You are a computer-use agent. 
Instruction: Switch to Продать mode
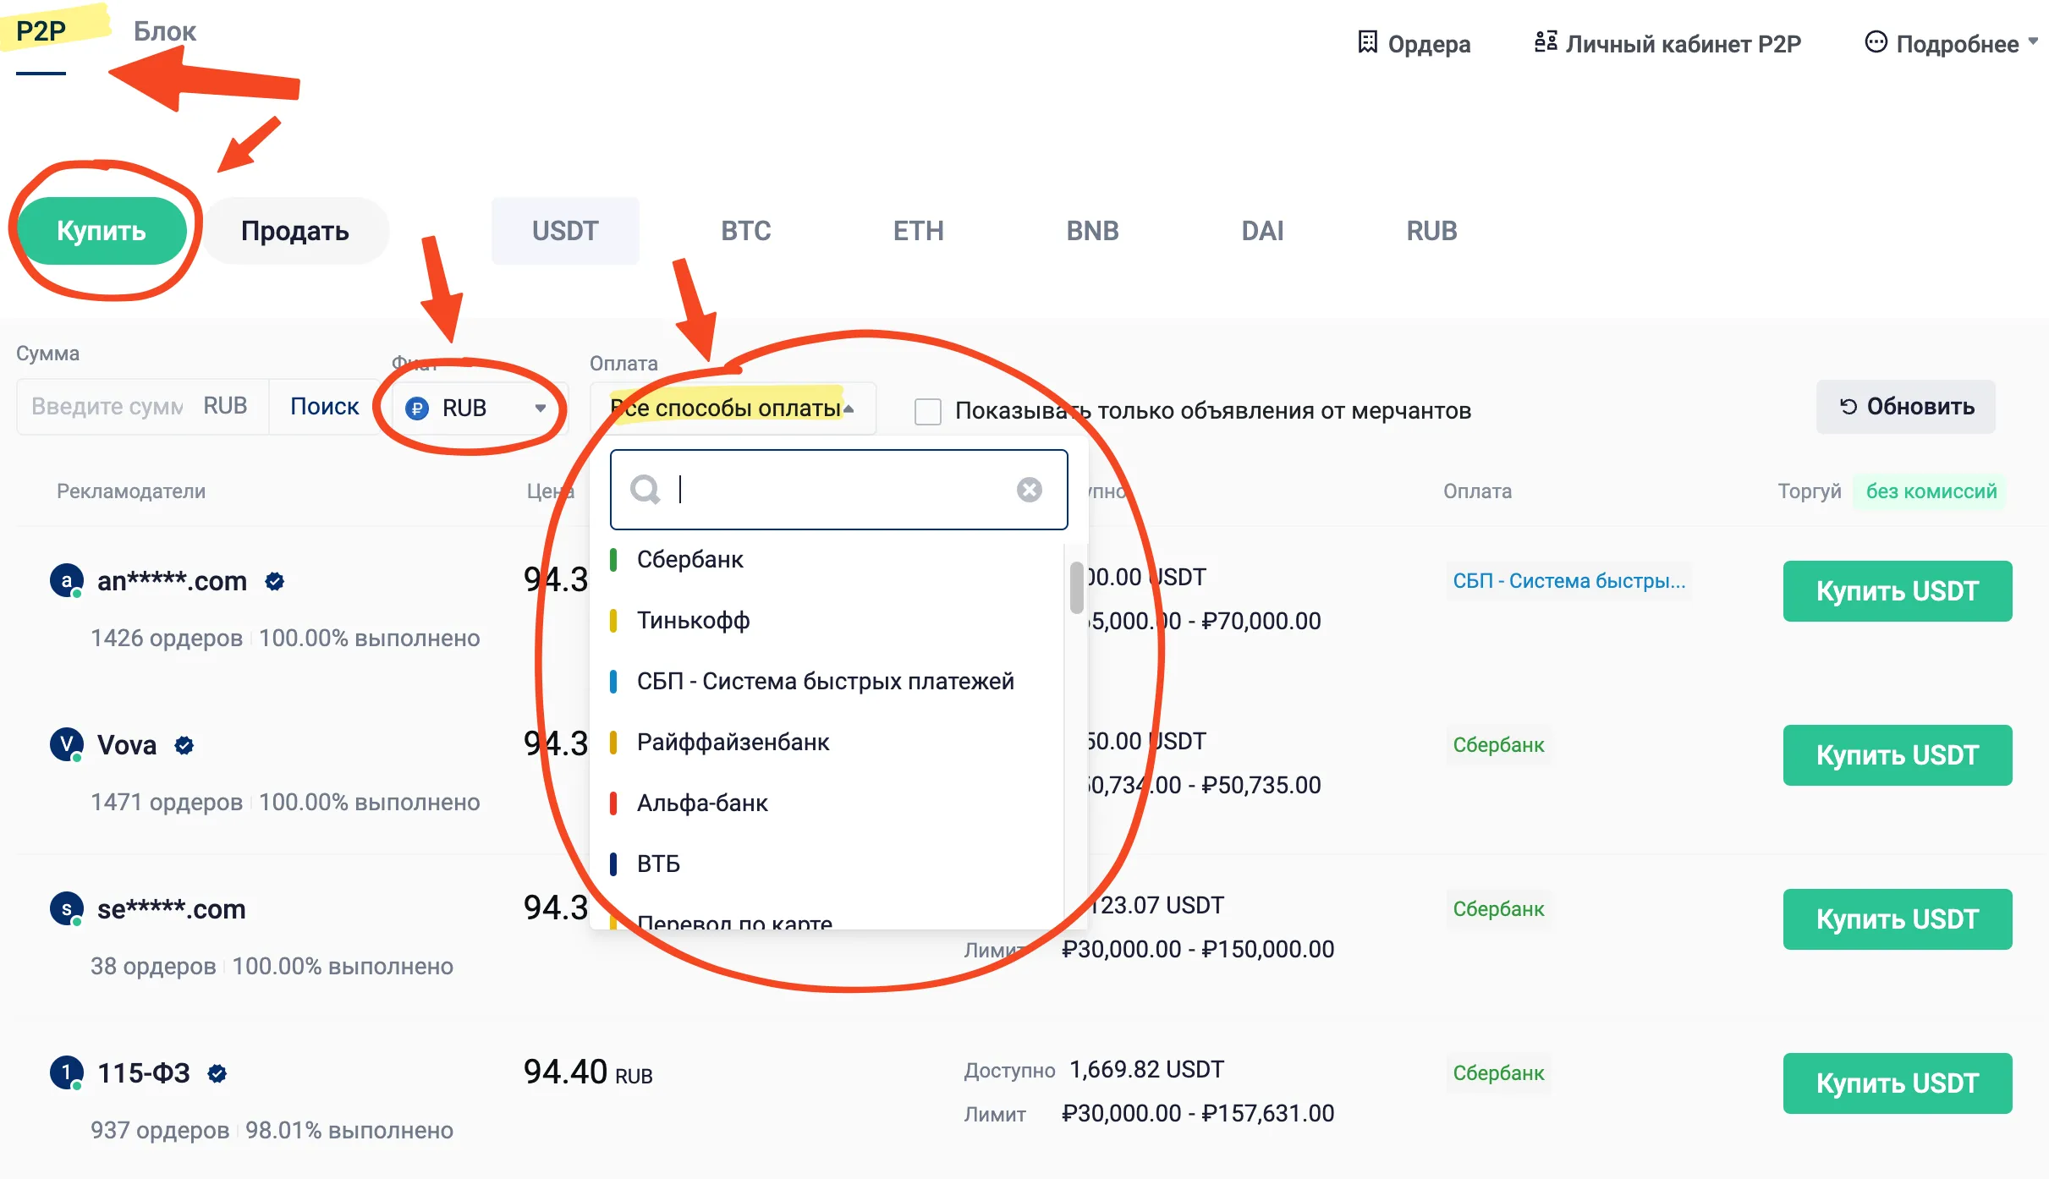294,231
